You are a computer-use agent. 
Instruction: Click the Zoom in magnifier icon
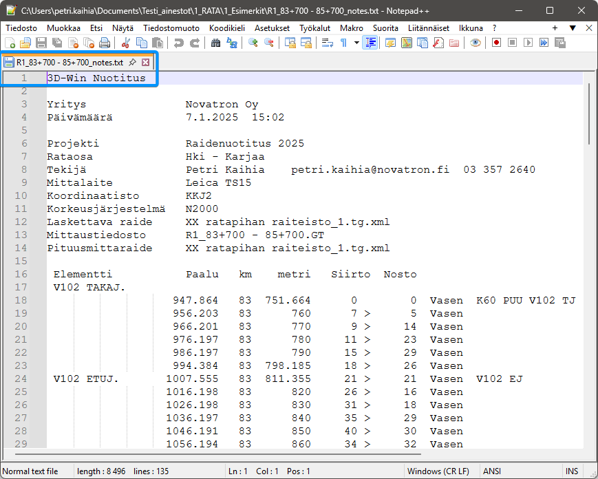click(253, 43)
